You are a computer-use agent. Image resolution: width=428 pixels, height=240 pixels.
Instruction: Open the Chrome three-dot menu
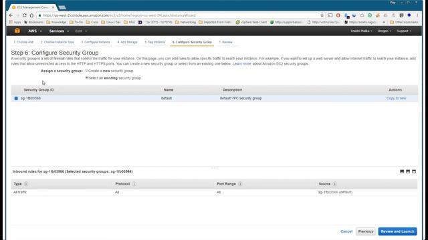click(x=417, y=15)
